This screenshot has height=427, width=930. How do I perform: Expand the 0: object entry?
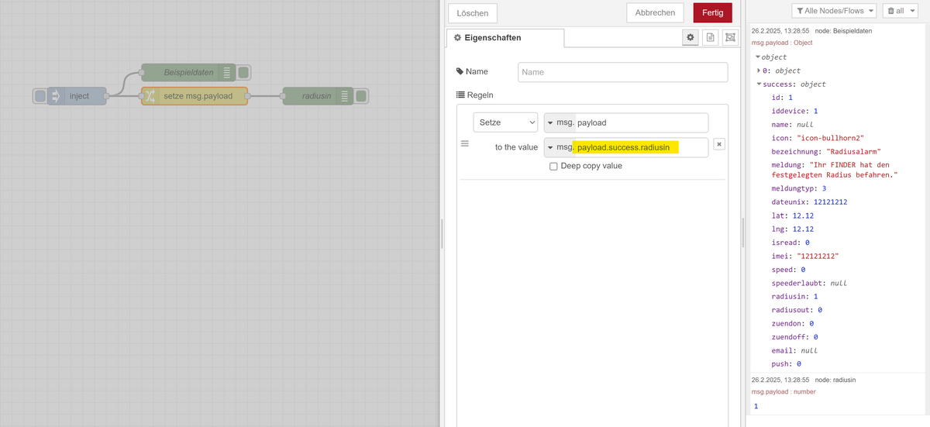pyautogui.click(x=759, y=71)
